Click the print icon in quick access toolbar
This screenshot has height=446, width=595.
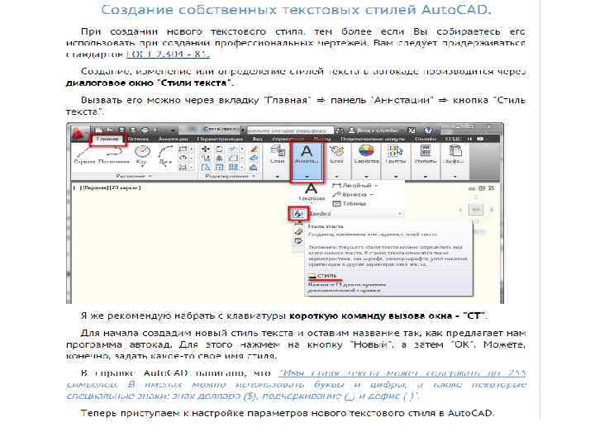[x=145, y=130]
